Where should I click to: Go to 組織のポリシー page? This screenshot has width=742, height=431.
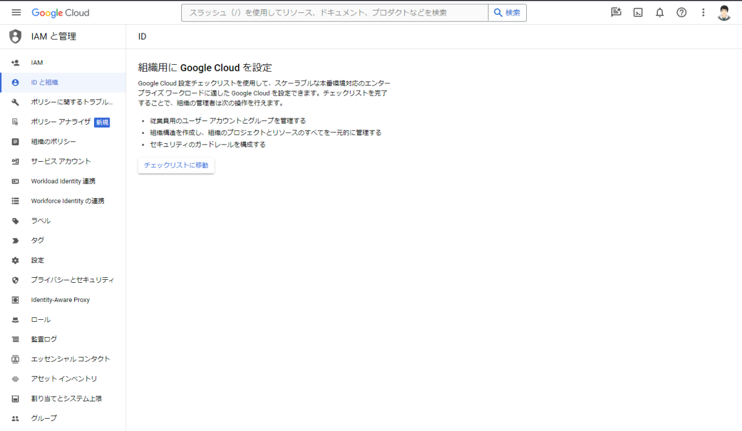(x=62, y=141)
